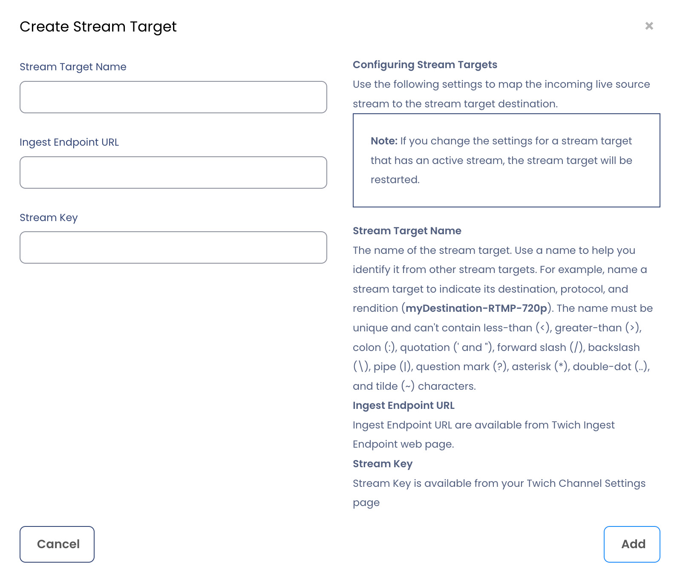Click the Configuring Stream Targets heading

click(425, 65)
